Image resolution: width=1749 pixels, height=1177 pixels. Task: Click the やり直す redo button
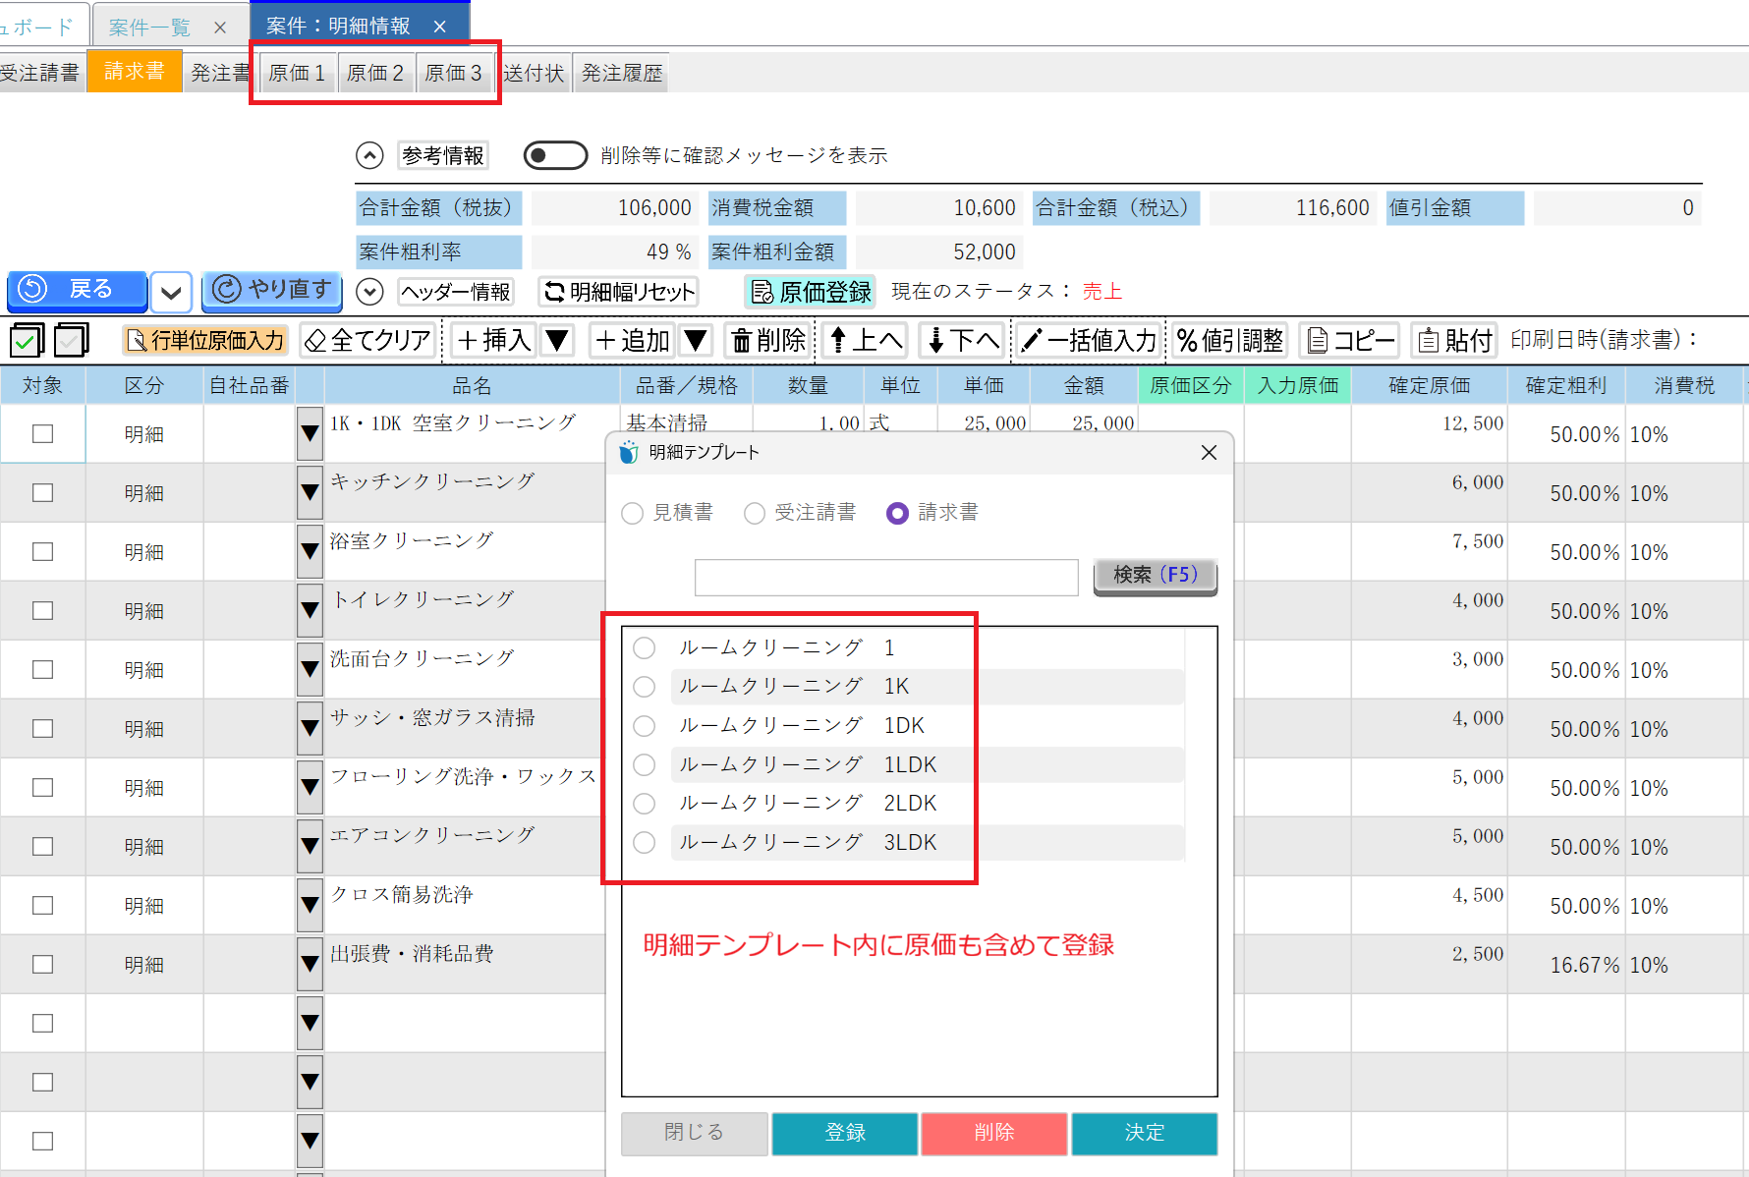pyautogui.click(x=272, y=290)
